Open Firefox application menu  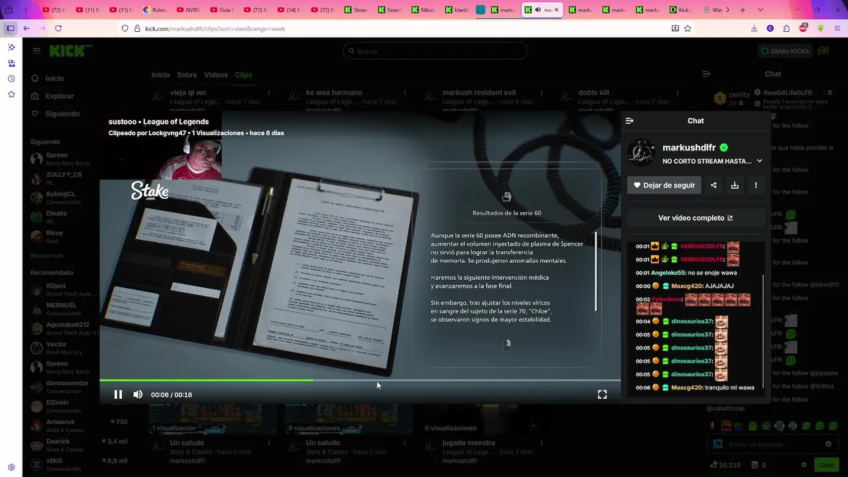[x=837, y=28]
